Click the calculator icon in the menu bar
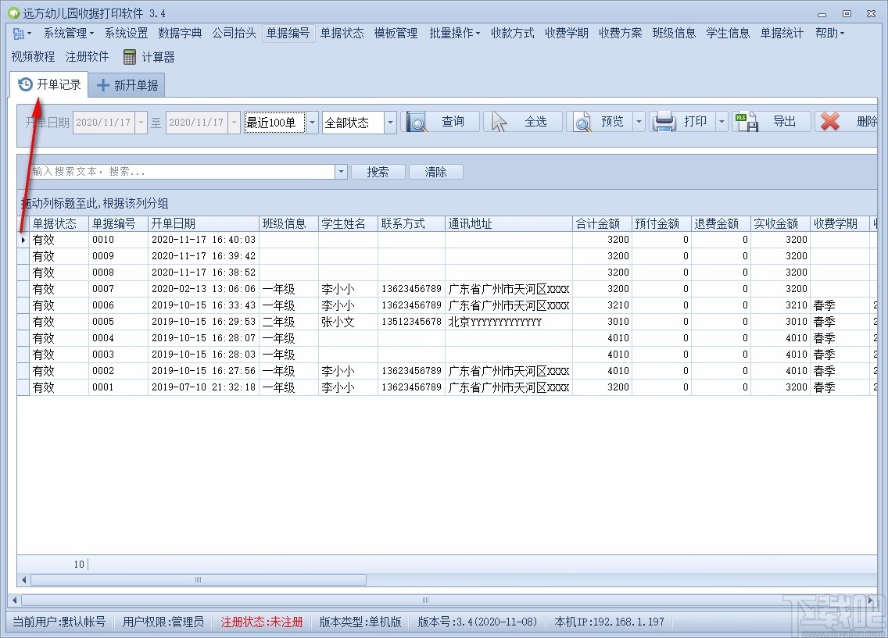Screen dimensions: 888x638 tap(129, 56)
